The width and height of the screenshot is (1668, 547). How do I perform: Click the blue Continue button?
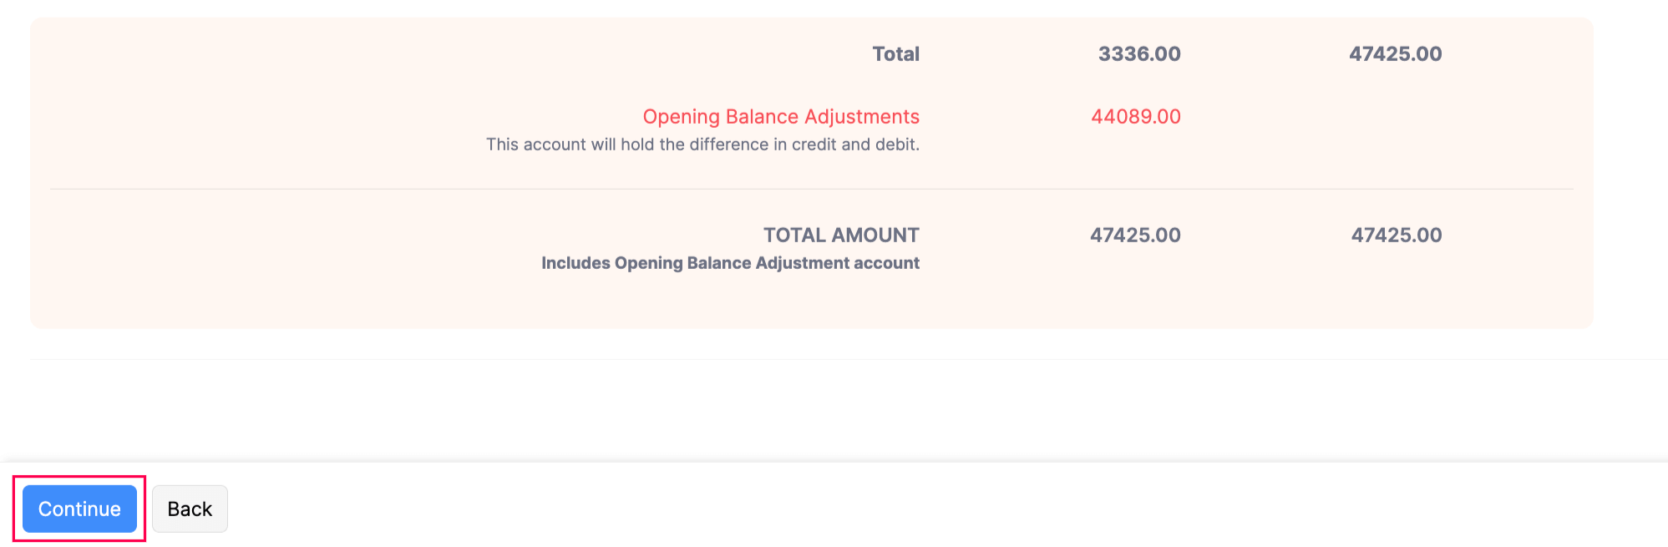pyautogui.click(x=79, y=509)
